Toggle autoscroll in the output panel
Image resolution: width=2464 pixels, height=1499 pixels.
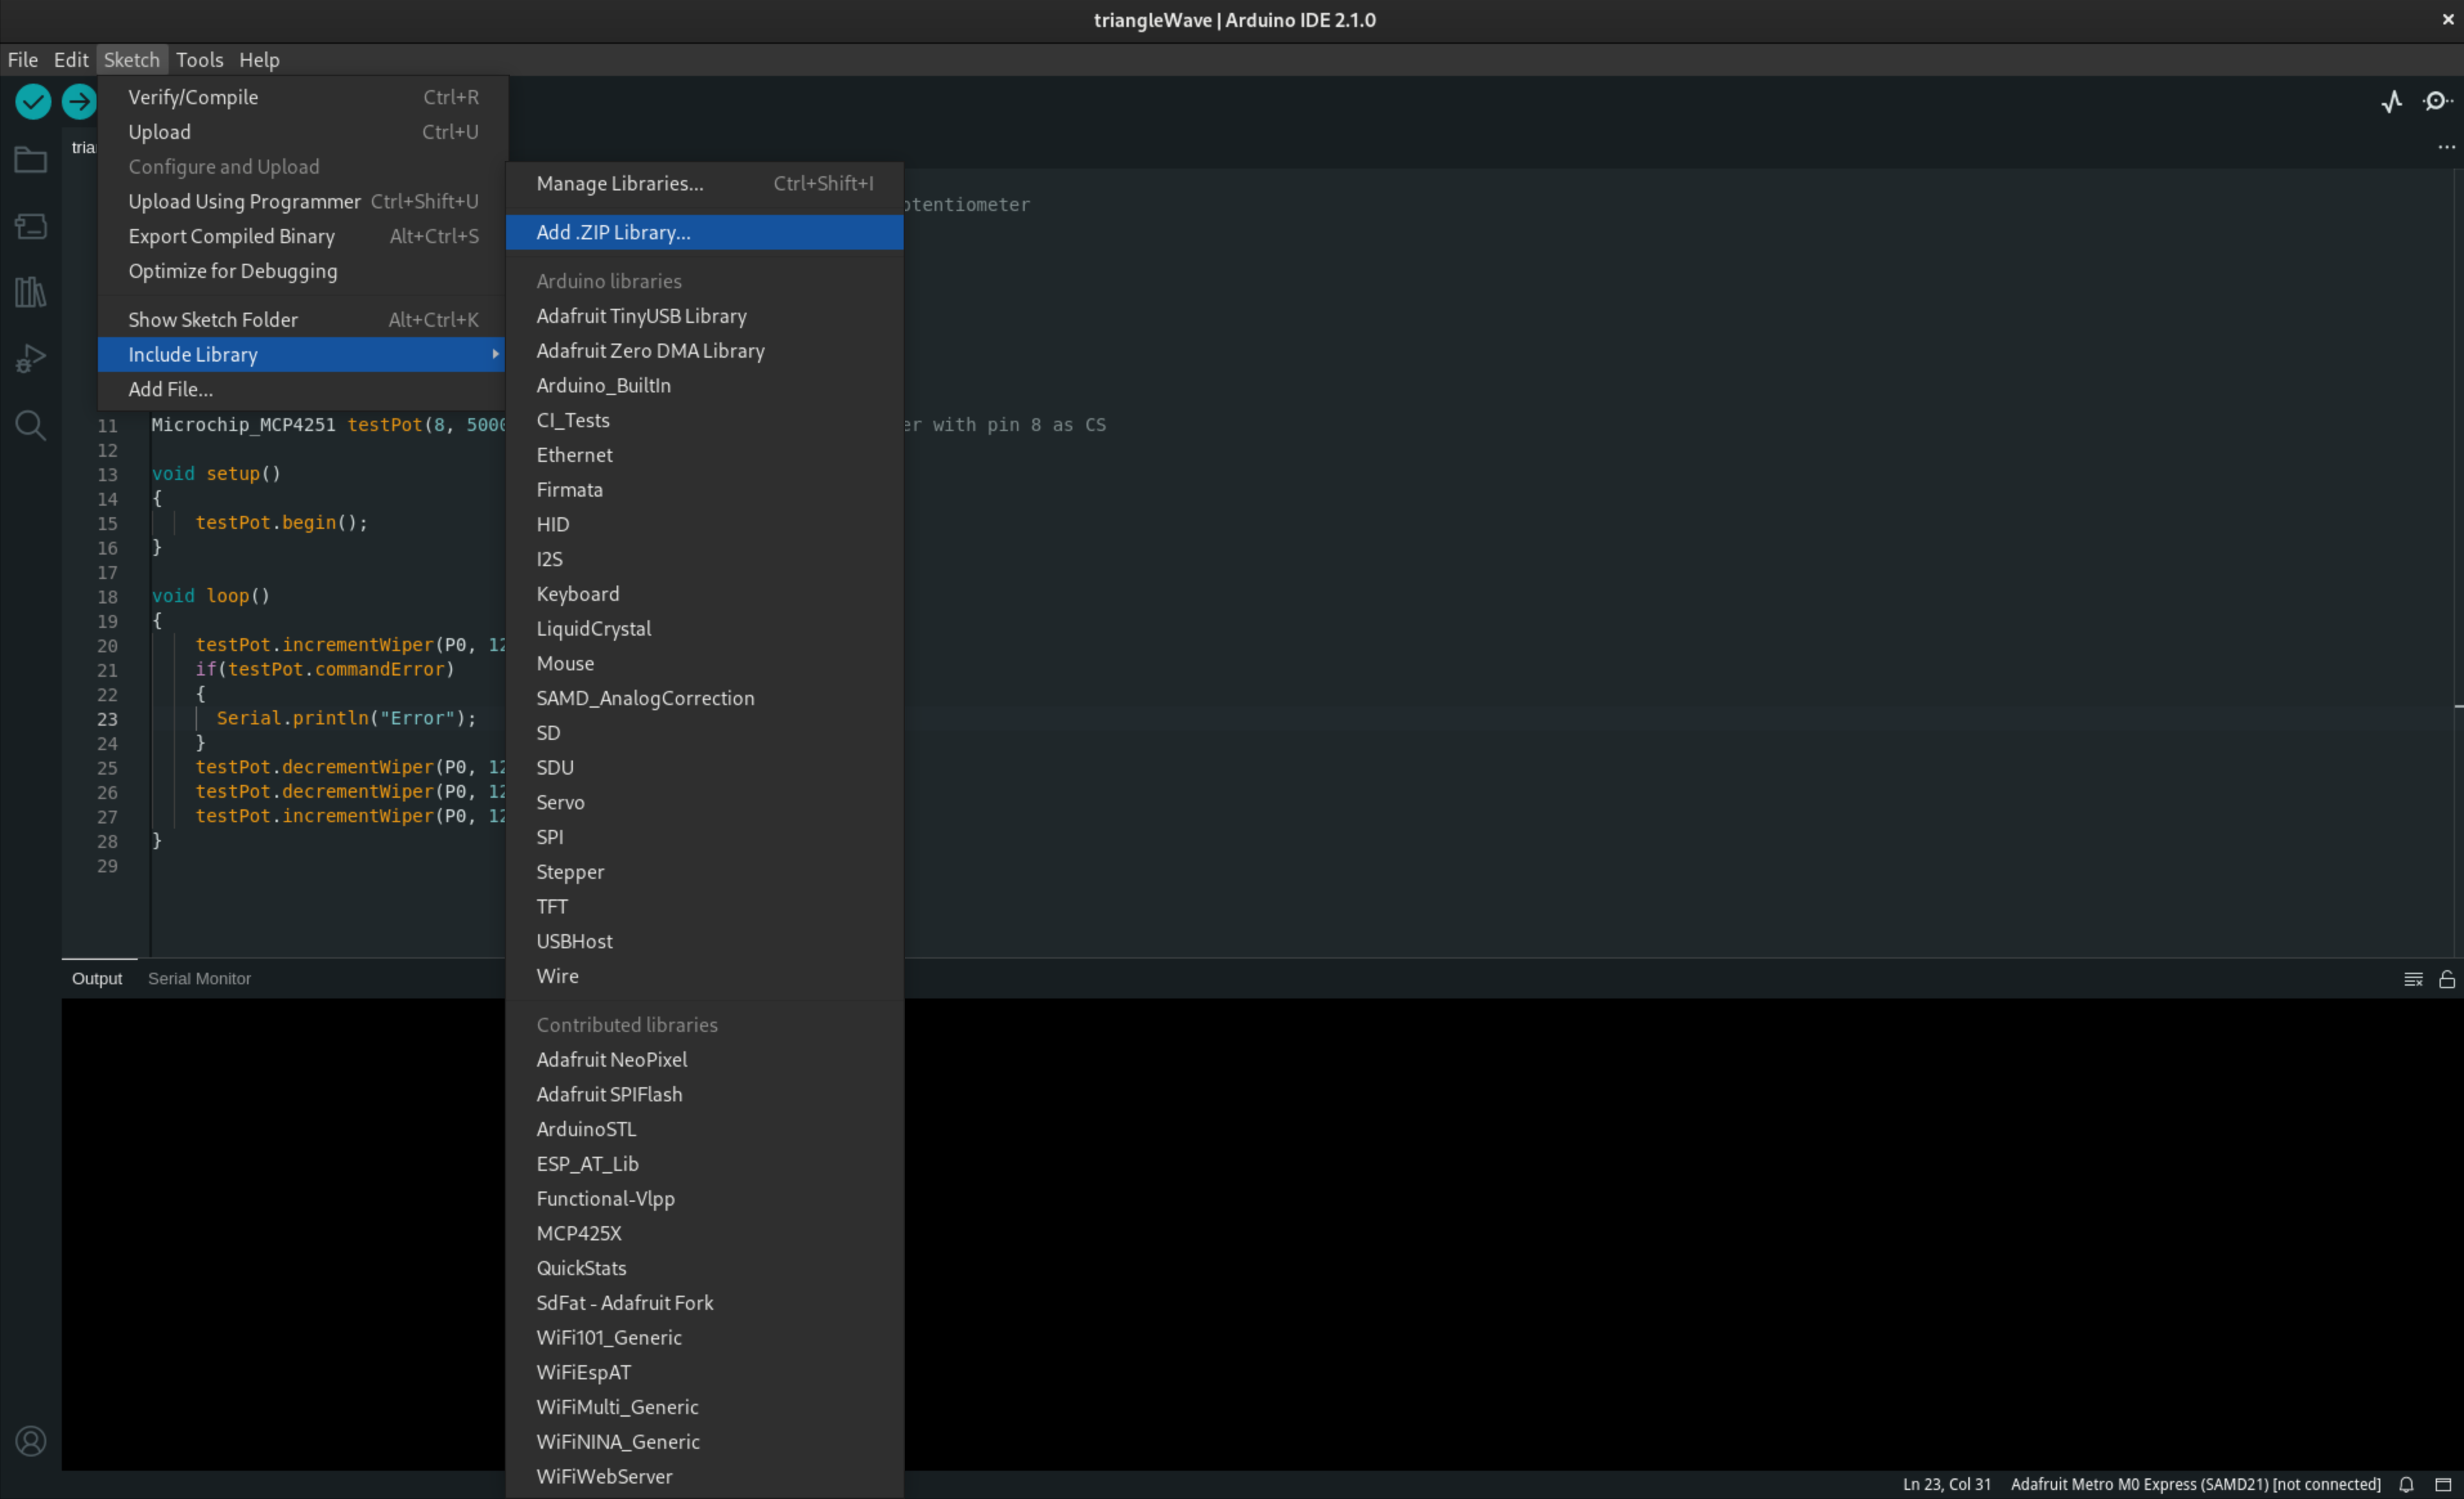[x=2413, y=979]
